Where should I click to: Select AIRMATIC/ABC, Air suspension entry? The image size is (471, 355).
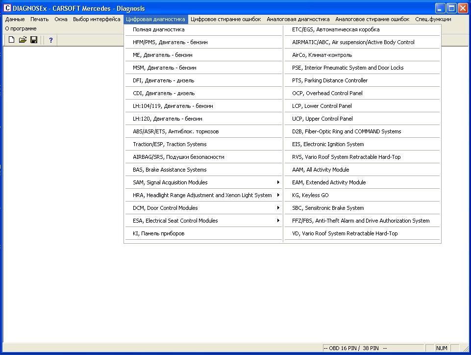362,42
